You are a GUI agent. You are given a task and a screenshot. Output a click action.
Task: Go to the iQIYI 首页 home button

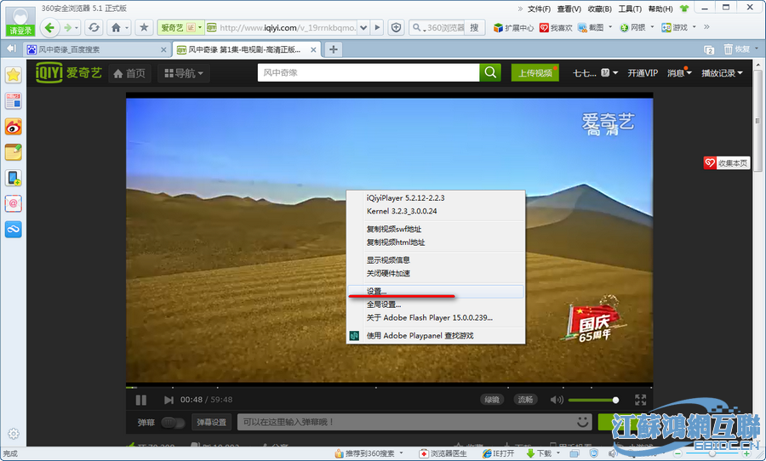pyautogui.click(x=129, y=73)
